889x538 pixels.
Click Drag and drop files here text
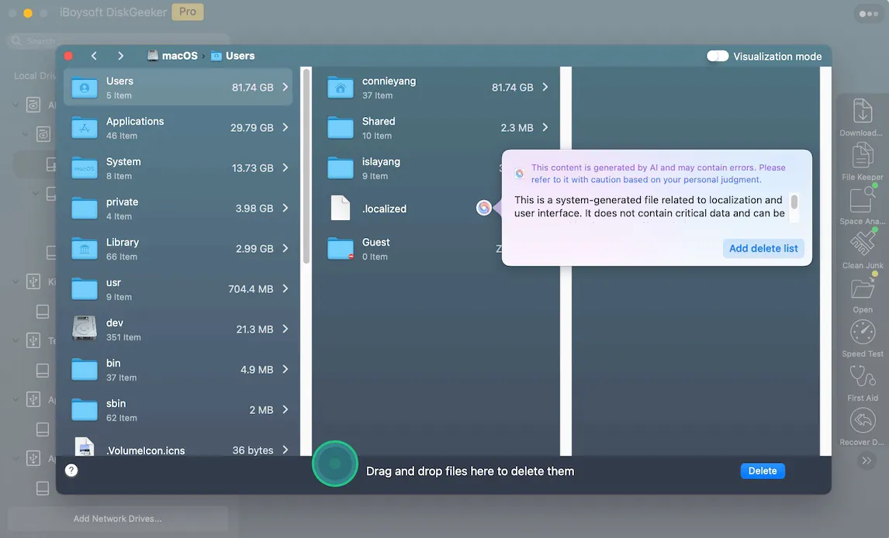(470, 471)
